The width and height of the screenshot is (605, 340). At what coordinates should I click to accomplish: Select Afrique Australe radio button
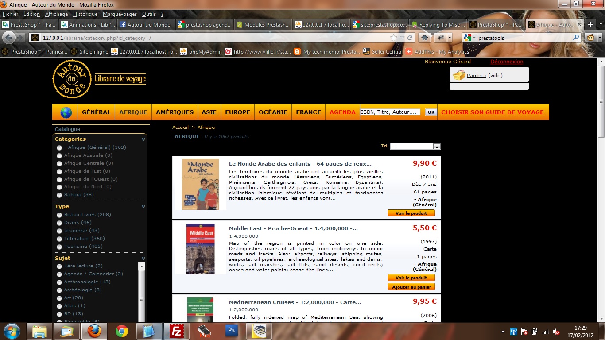[x=59, y=155]
